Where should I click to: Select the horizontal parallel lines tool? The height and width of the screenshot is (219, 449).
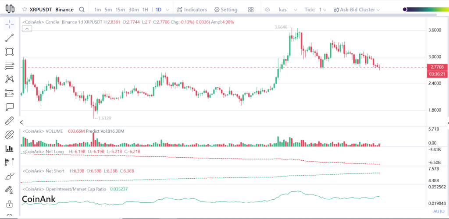[10, 65]
